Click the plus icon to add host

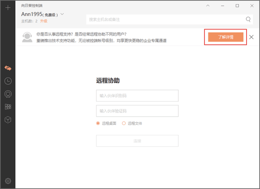click(x=8, y=7)
